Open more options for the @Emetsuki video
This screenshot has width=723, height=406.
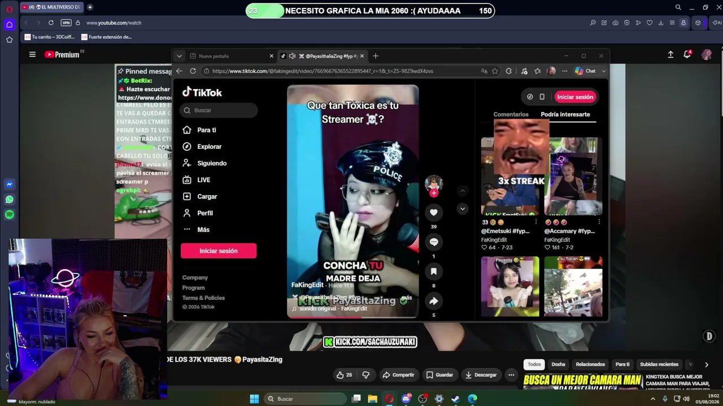[x=536, y=222]
